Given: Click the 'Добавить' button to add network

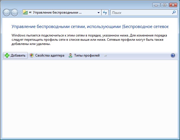Looking at the screenshot, I should [16, 55].
